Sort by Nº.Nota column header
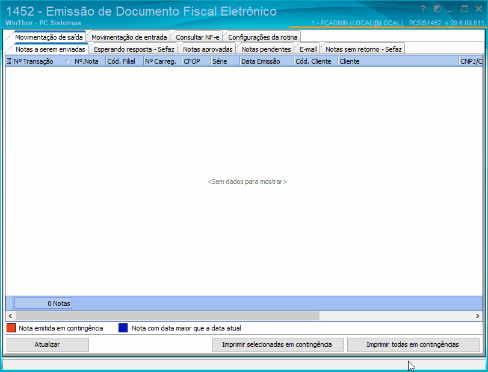 (x=89, y=61)
